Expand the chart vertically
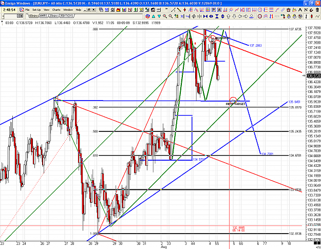The image size is (321, 249). tap(223, 16)
